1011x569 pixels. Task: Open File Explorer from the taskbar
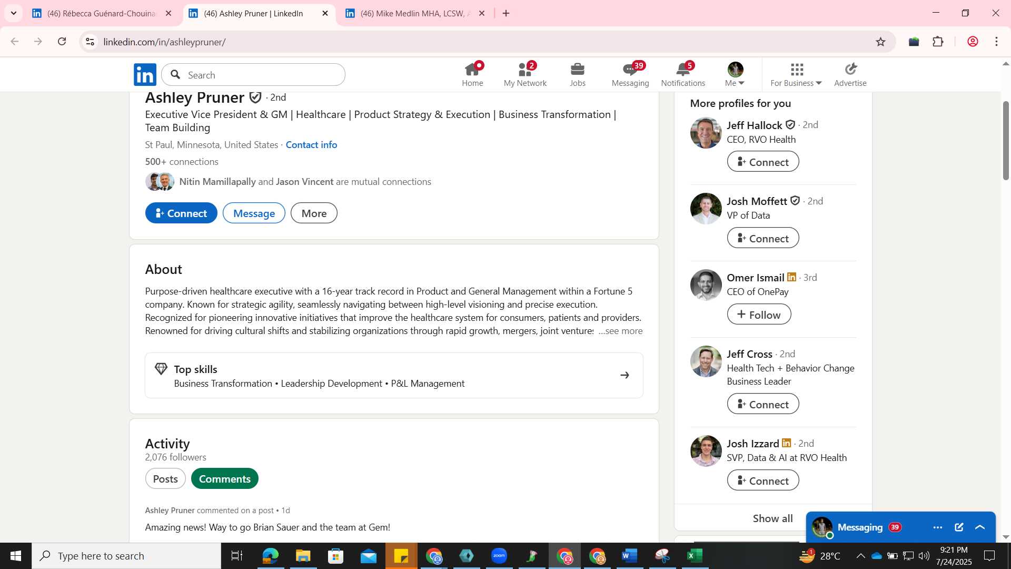click(303, 556)
